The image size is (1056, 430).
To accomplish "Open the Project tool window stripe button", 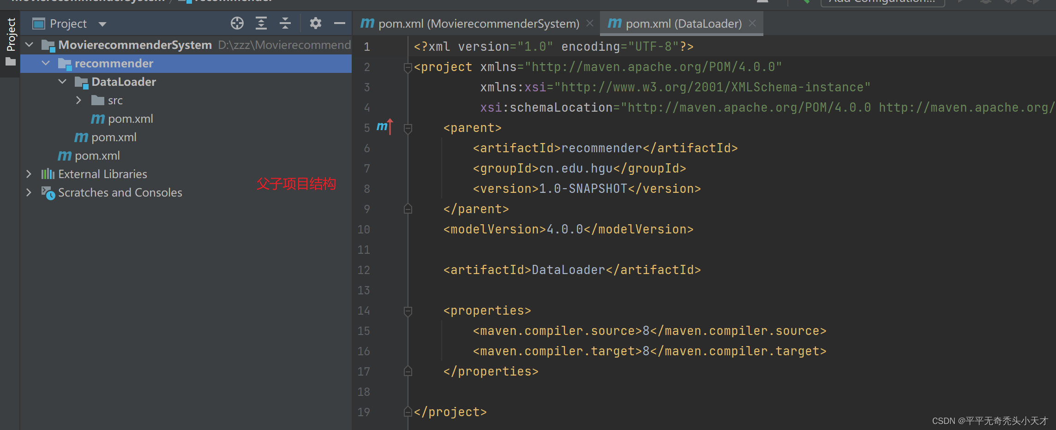I will tap(10, 35).
